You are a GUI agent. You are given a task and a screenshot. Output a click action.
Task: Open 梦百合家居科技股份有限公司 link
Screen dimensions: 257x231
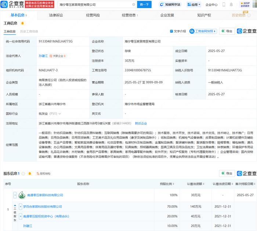tap(43, 206)
